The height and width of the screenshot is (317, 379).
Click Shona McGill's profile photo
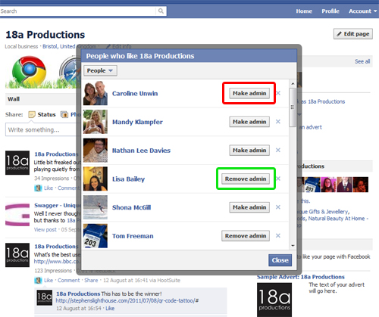coord(96,207)
